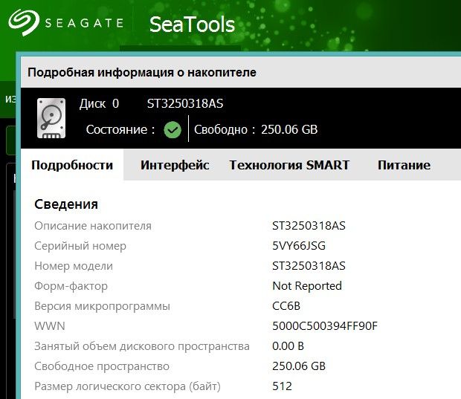Open the Технология SMART tab

pos(289,165)
